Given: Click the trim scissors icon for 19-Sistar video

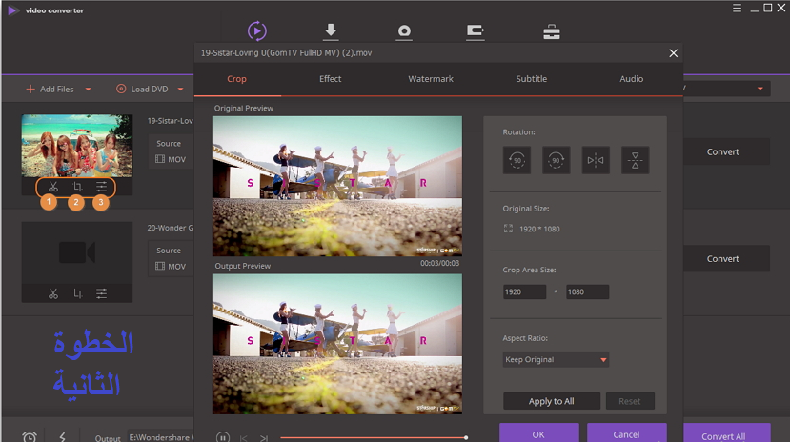Looking at the screenshot, I should (x=53, y=187).
